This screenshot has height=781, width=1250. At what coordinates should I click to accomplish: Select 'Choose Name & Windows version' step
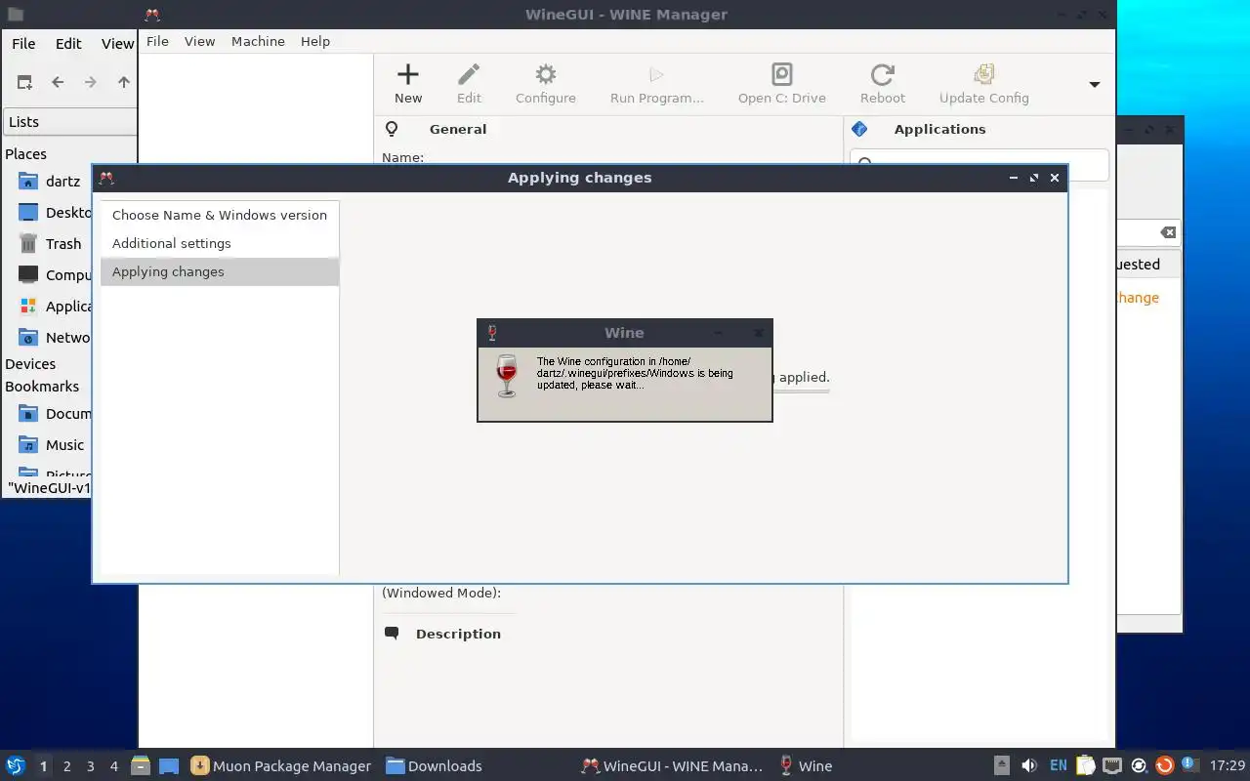click(x=220, y=215)
